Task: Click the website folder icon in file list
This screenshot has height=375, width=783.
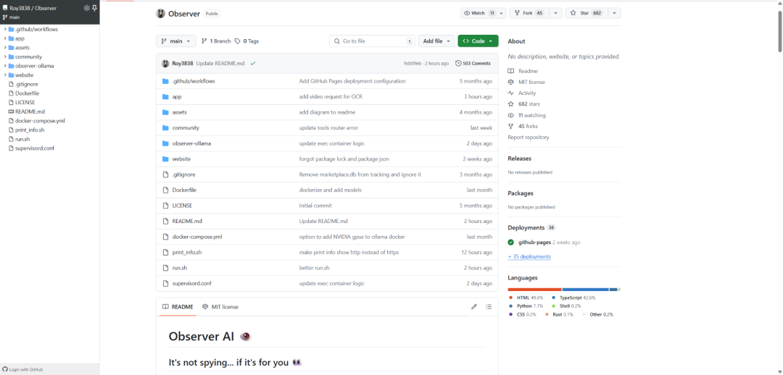Action: [x=165, y=159]
